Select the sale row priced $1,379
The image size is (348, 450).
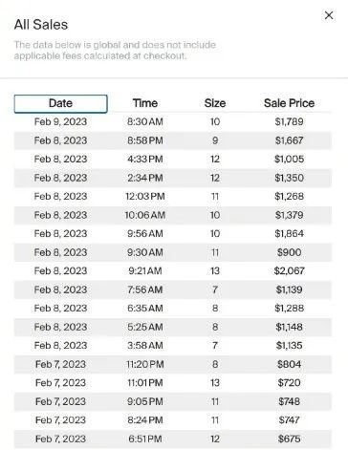click(173, 215)
